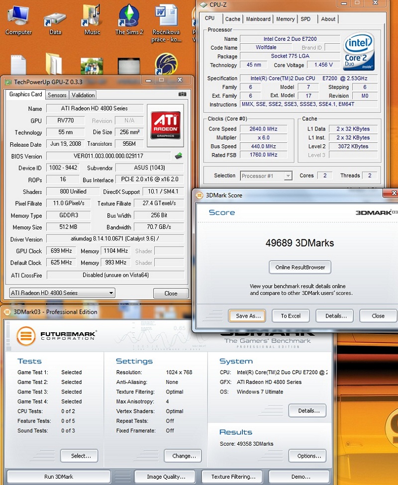Click Close in the 3DMark Score window
398x485 pixels.
pyautogui.click(x=378, y=316)
